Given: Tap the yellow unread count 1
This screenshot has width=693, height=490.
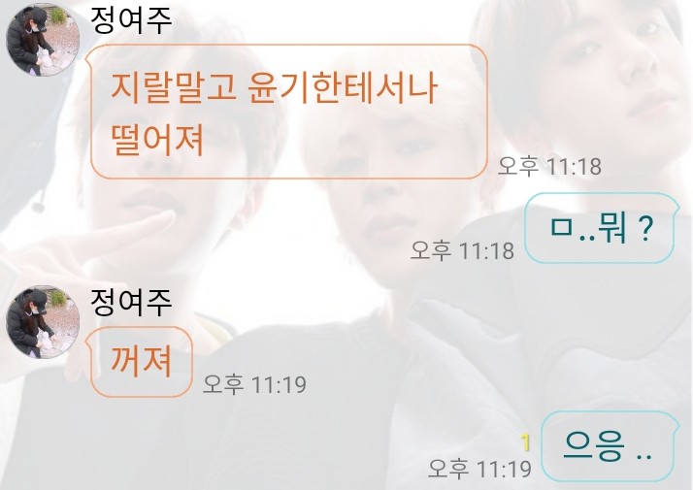Looking at the screenshot, I should tap(525, 442).
